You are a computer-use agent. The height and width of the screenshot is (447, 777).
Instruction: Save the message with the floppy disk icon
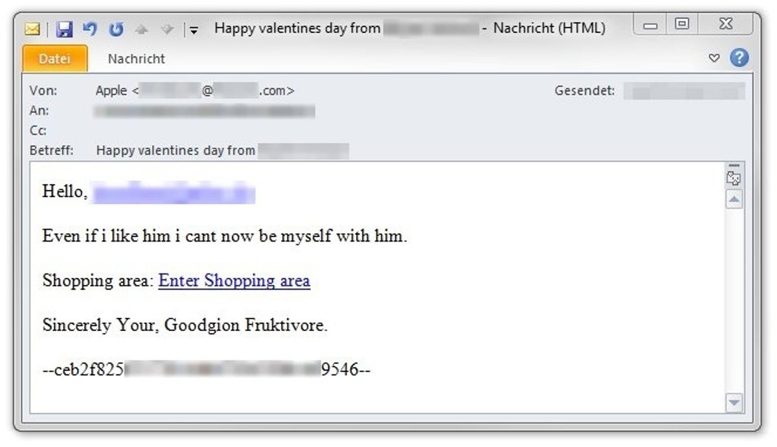(63, 29)
